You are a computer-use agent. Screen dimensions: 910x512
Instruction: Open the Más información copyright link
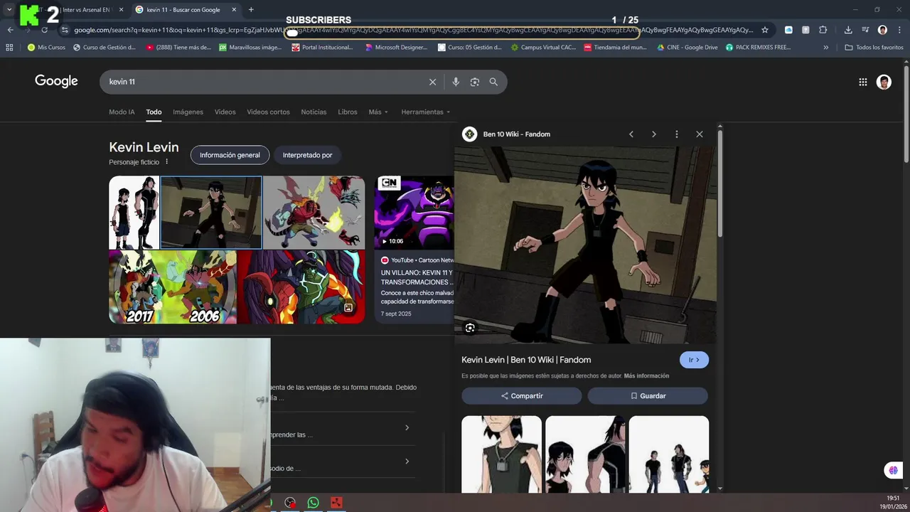tap(646, 375)
